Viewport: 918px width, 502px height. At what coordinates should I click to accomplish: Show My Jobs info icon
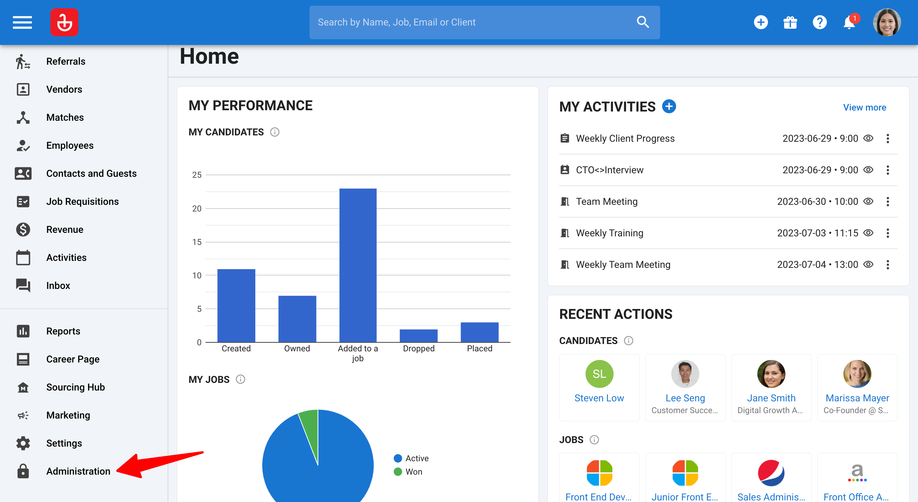coord(241,380)
